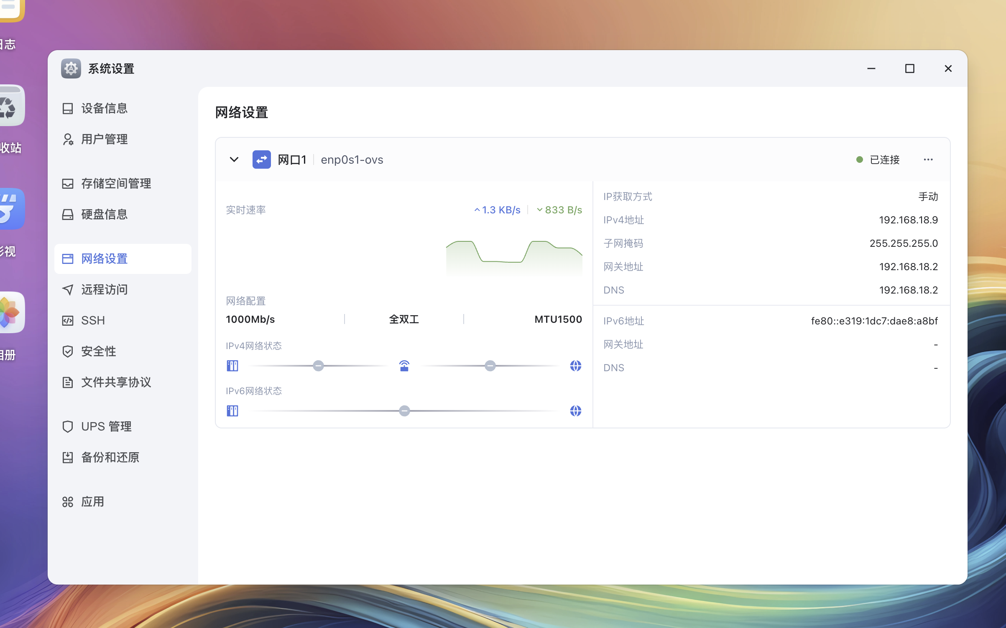Select 硬盘信息 in the sidebar

[x=123, y=215]
